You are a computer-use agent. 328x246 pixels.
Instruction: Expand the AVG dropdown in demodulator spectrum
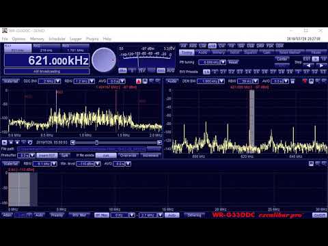(286, 81)
